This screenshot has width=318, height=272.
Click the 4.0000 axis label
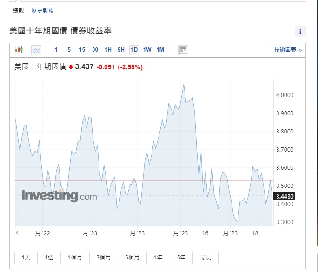[x=285, y=95]
